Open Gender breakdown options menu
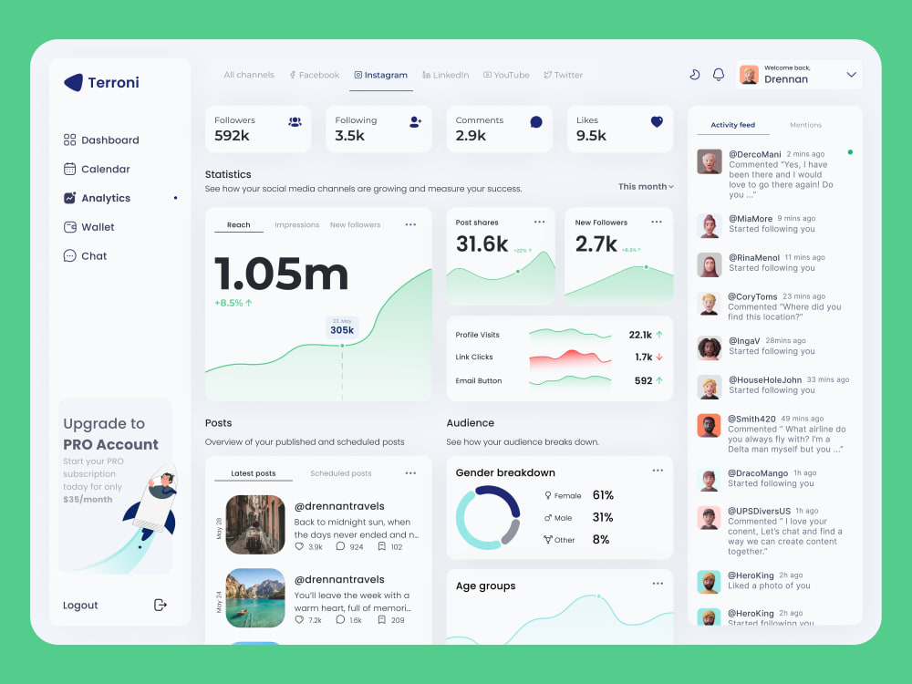Image resolution: width=912 pixels, height=684 pixels. point(658,470)
